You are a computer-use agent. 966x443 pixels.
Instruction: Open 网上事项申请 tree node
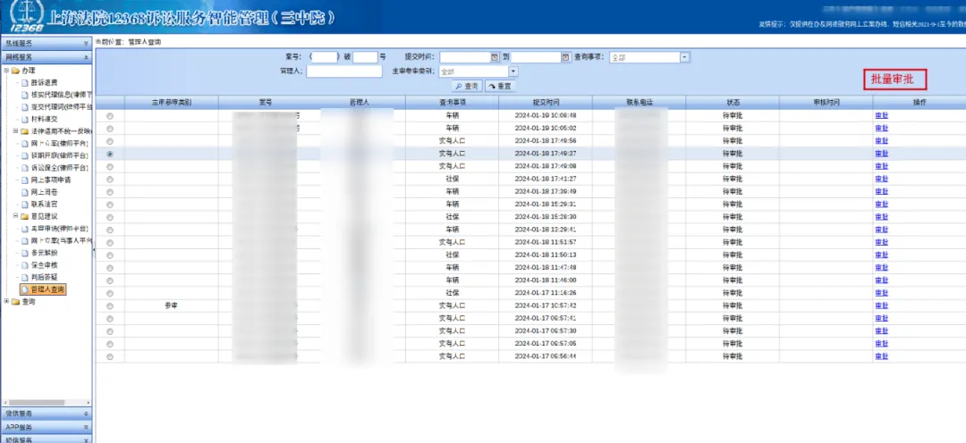(50, 180)
